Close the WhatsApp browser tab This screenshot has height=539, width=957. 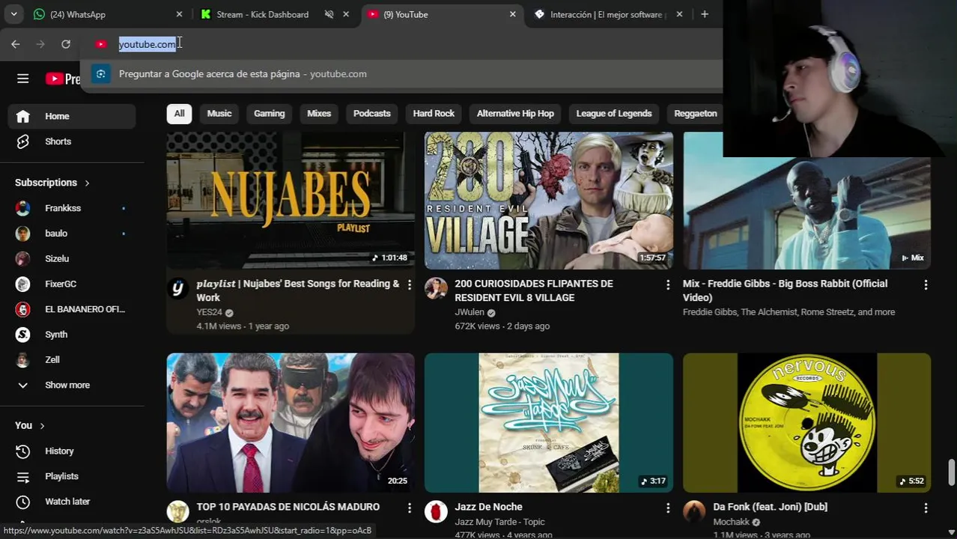click(179, 14)
